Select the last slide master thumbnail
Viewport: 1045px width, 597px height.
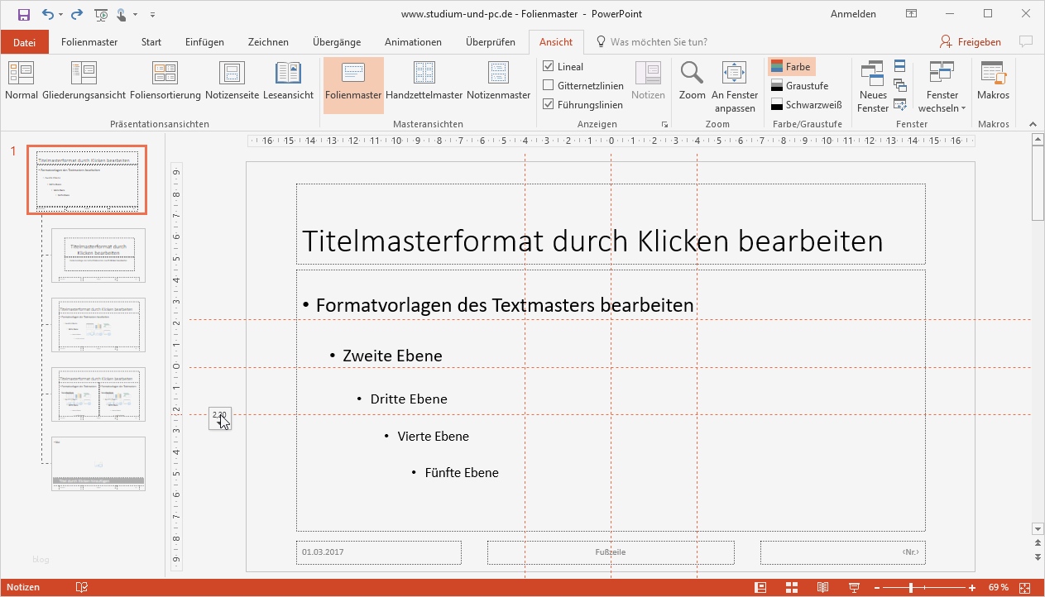(x=98, y=463)
